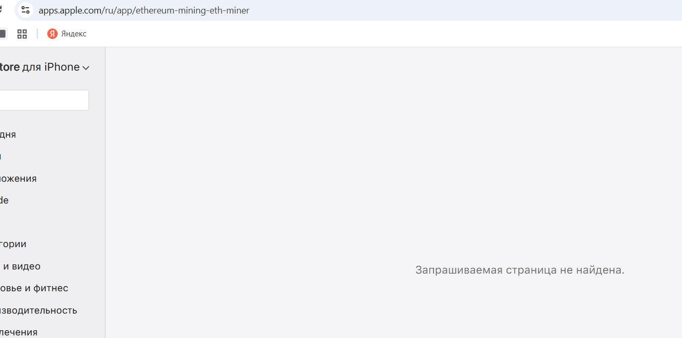Click the partially visible reload button
Viewport: 682px width, 338px height.
pos(2,10)
